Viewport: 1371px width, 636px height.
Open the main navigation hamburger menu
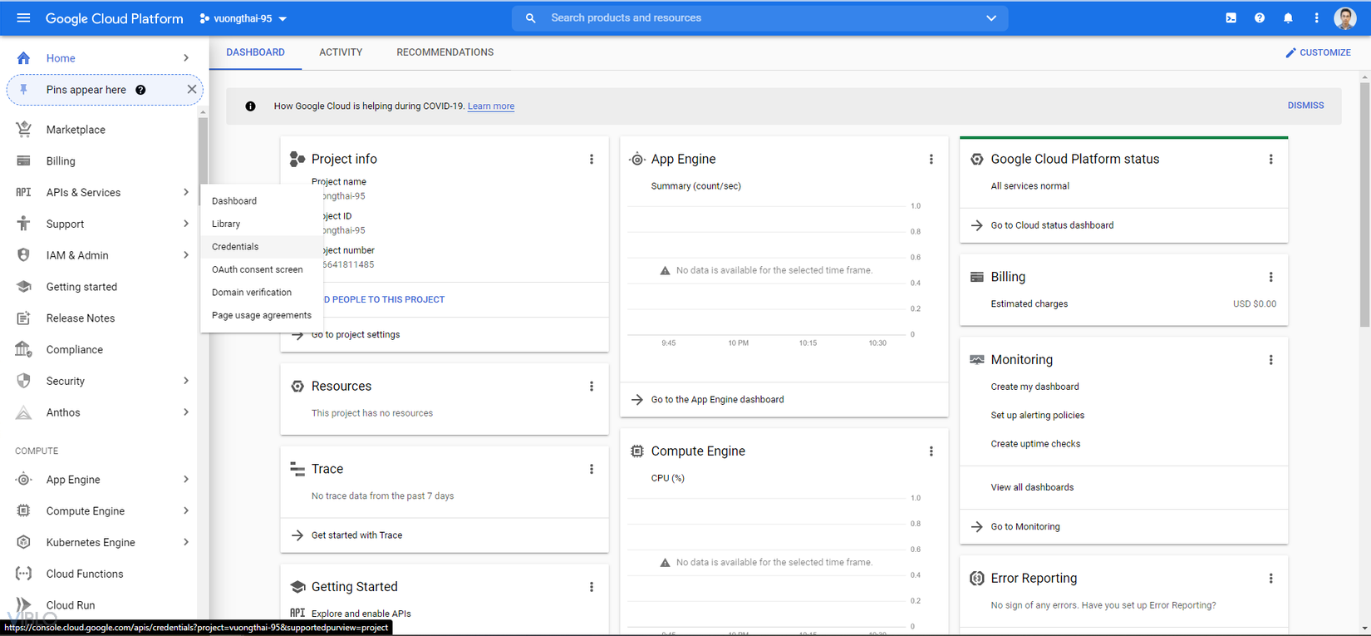23,17
